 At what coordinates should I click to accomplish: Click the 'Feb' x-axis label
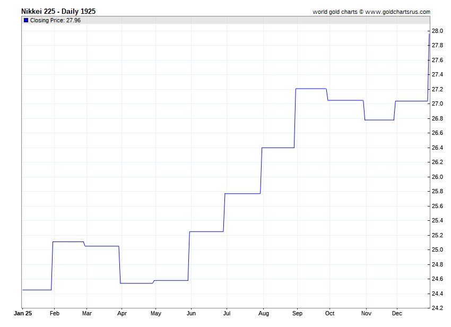pyautogui.click(x=54, y=313)
